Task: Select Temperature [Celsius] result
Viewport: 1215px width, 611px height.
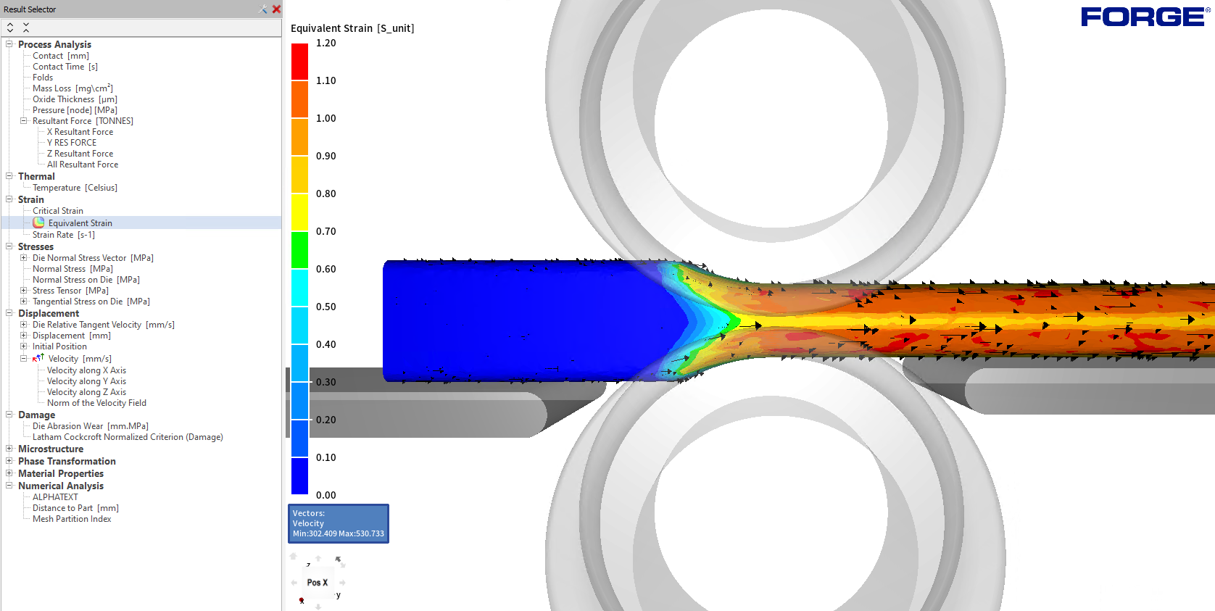Action: (75, 188)
